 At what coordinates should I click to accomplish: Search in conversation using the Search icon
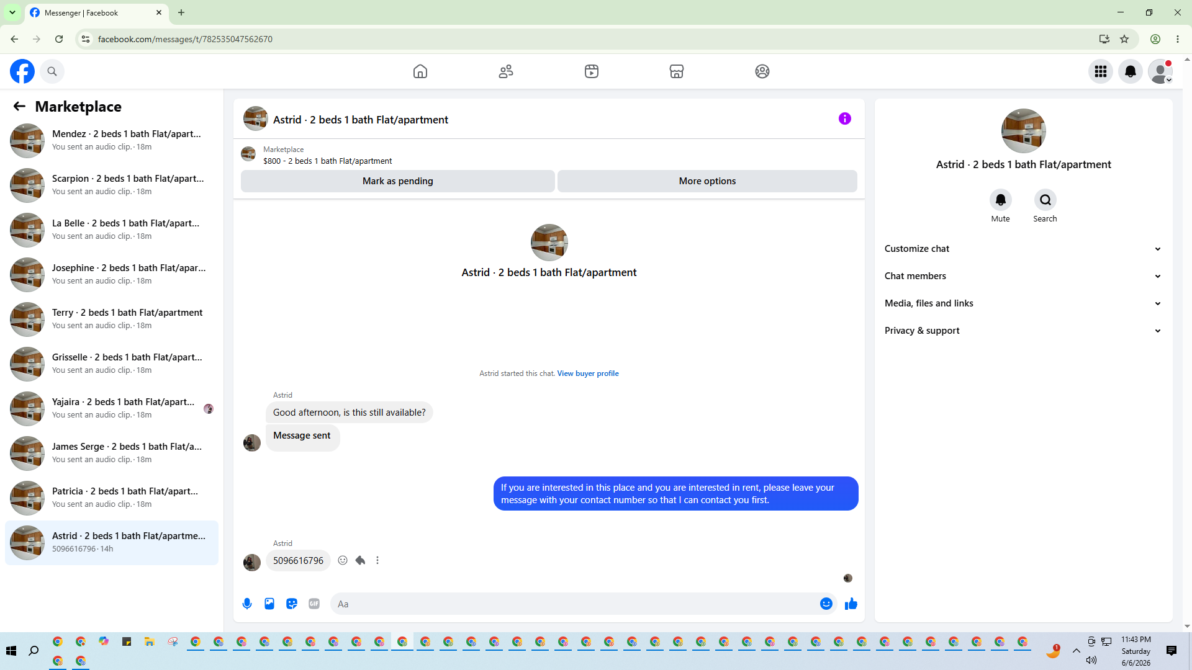(1045, 200)
